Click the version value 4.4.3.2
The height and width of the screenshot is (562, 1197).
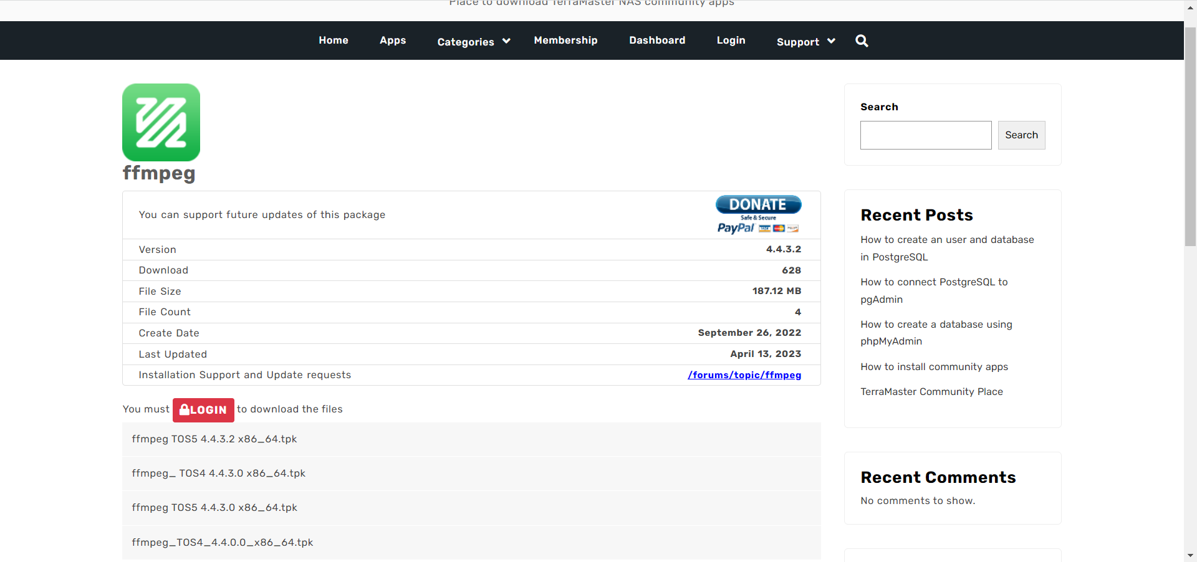tap(784, 249)
